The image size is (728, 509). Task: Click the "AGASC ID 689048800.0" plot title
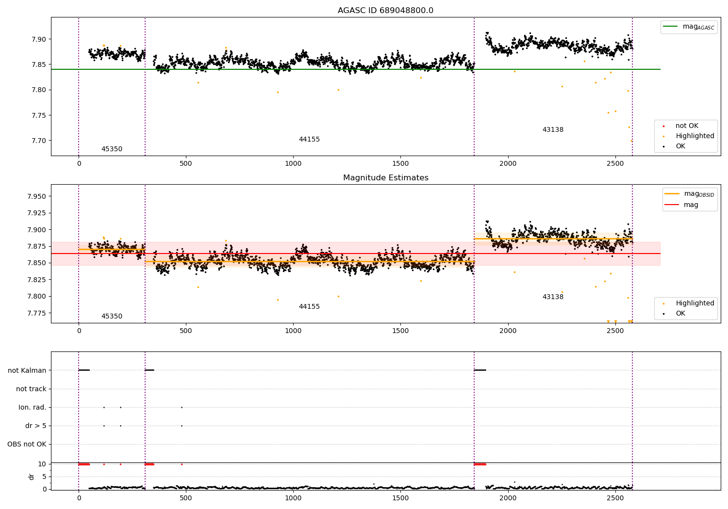[x=385, y=11]
